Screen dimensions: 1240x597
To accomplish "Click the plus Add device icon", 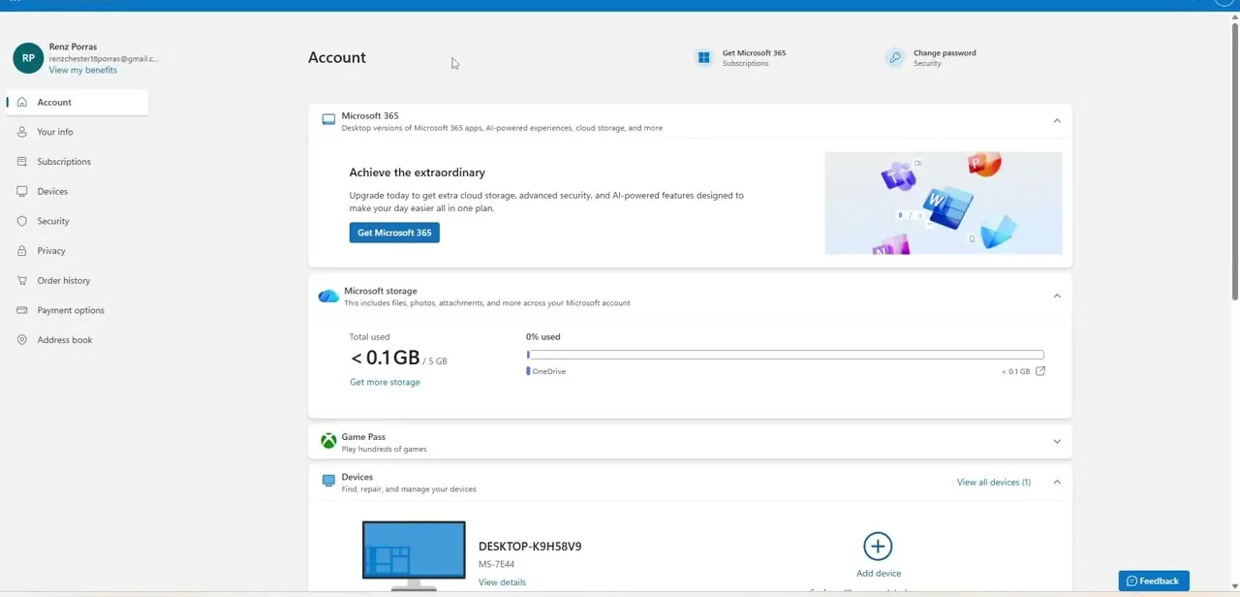I will (878, 546).
